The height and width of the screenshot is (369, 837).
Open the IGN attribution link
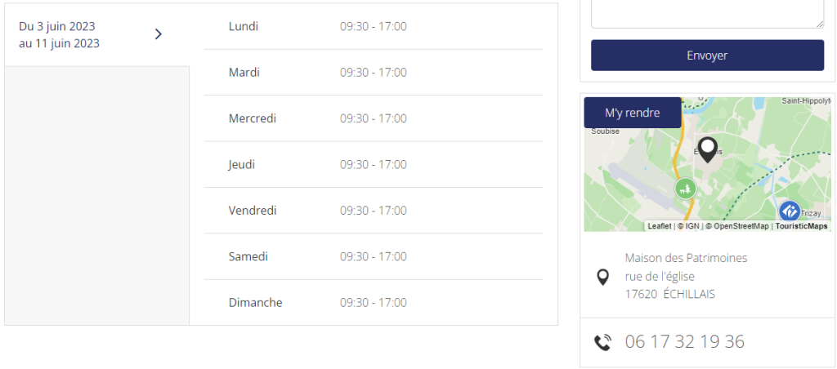point(692,226)
